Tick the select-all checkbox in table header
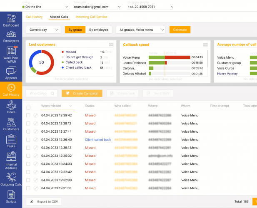This screenshot has width=257, height=208. [x=28, y=107]
